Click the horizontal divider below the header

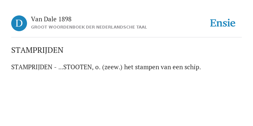tap(126, 37)
